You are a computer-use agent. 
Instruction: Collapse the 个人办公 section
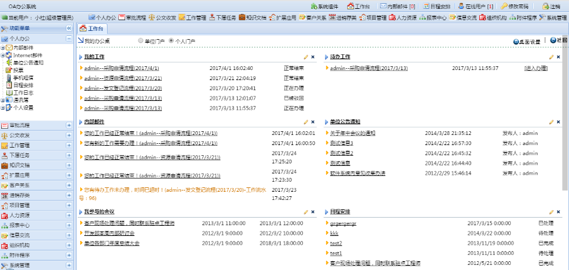point(69,38)
